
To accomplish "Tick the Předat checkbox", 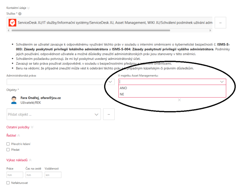I will [x=8, y=150].
